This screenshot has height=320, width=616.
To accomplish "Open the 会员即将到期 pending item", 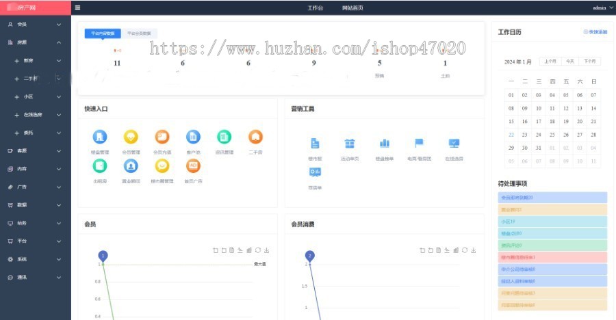I will (552, 198).
